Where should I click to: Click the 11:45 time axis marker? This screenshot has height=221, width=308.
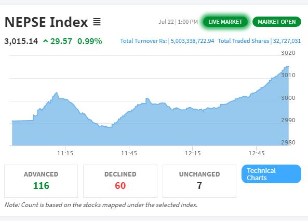click(x=129, y=153)
